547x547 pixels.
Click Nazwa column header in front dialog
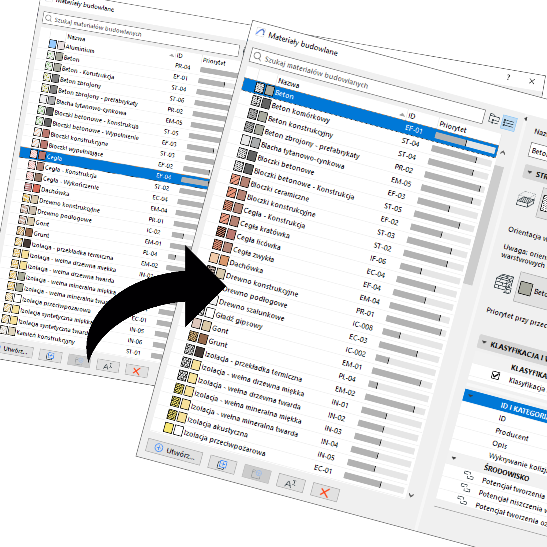289,83
